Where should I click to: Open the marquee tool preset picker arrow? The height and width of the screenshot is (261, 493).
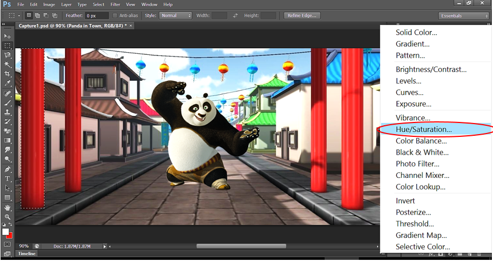tap(19, 16)
